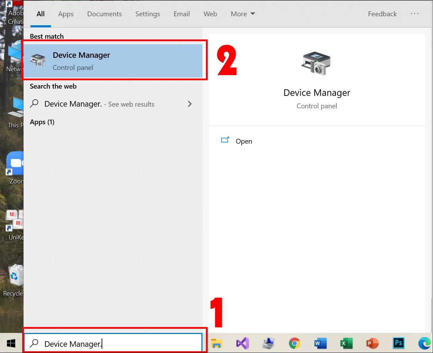Open the ellipsis options menu
433x353 pixels.
coord(415,14)
